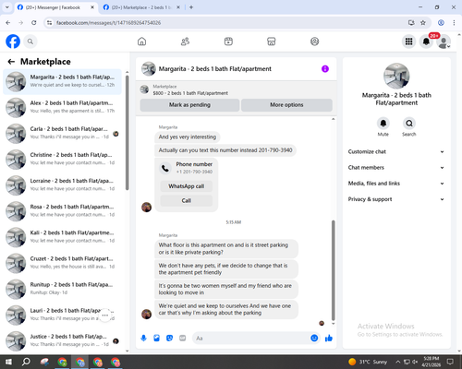Open Alex conversation in list
The height and width of the screenshot is (369, 462).
coord(62,108)
